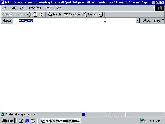Click the 4:43 AM clock
Image resolution: width=165 pixels, height=124 pixels.
(x=155, y=121)
